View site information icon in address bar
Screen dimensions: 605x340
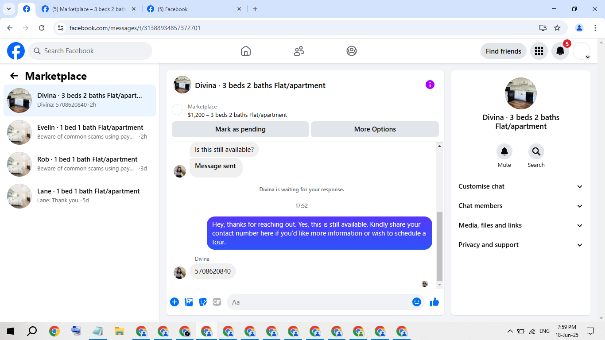click(x=61, y=28)
